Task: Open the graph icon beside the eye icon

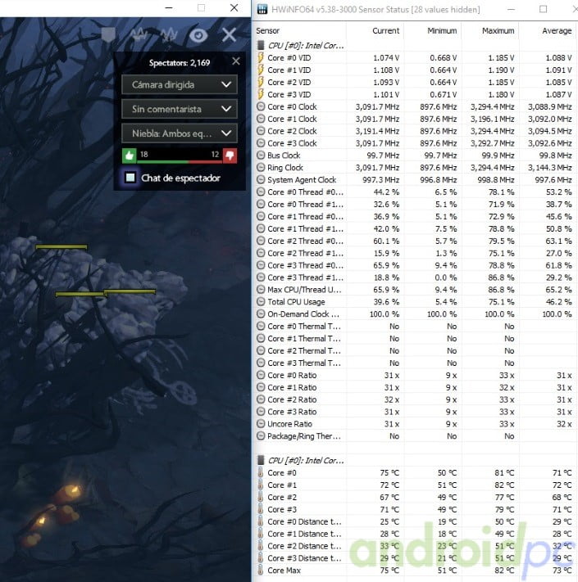Action: 168,35
